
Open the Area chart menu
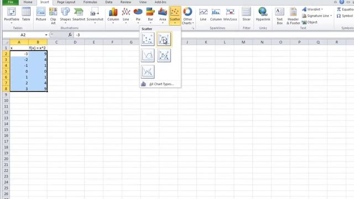pos(163,15)
